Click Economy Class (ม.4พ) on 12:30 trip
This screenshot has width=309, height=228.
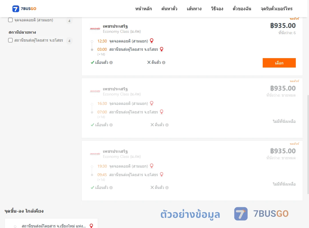click(122, 31)
